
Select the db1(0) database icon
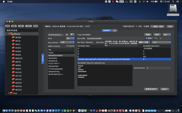pyautogui.click(x=13, y=41)
